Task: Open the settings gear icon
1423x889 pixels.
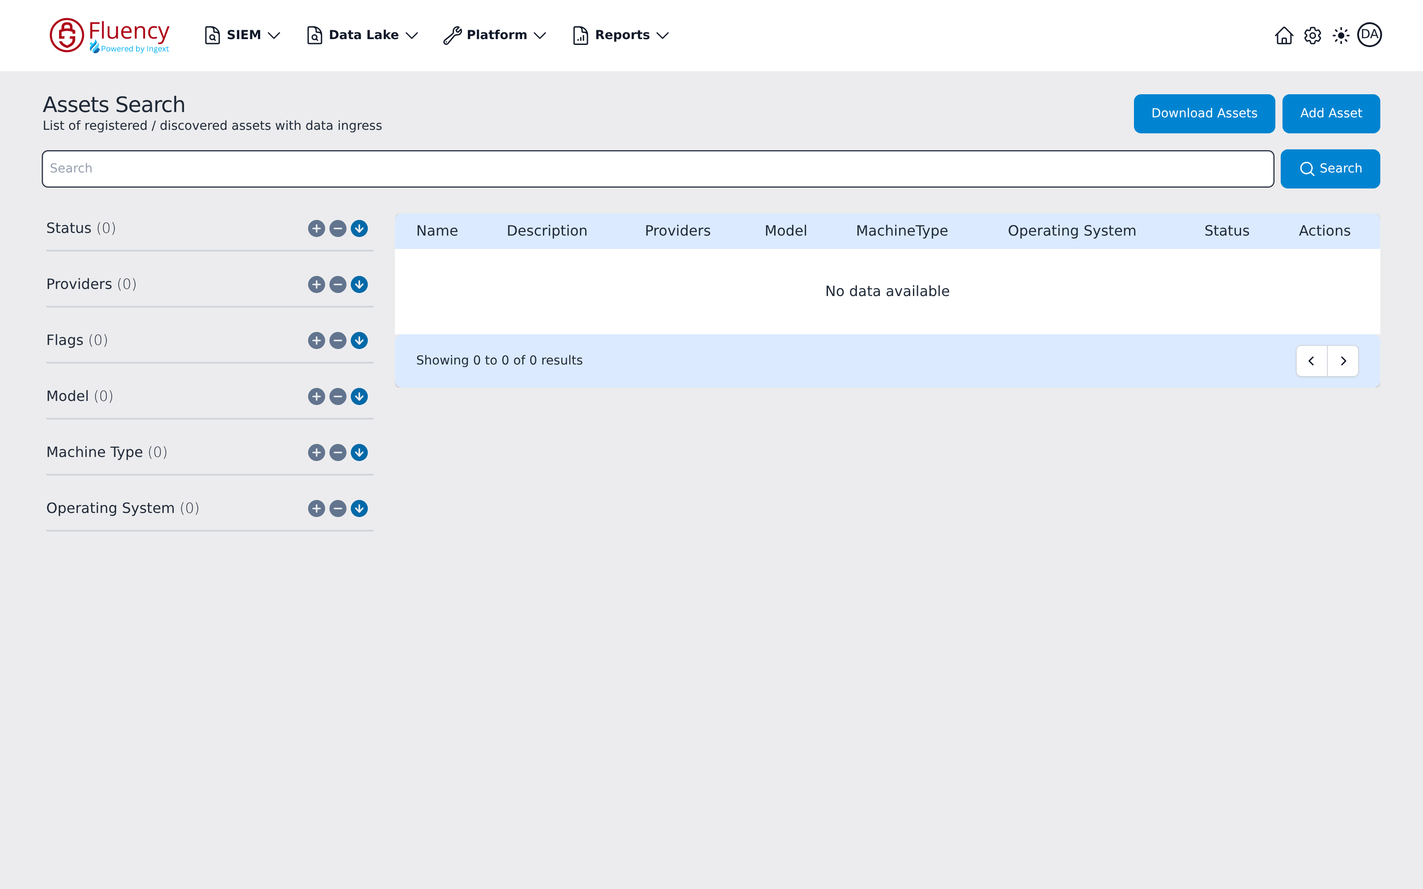Action: (1312, 35)
